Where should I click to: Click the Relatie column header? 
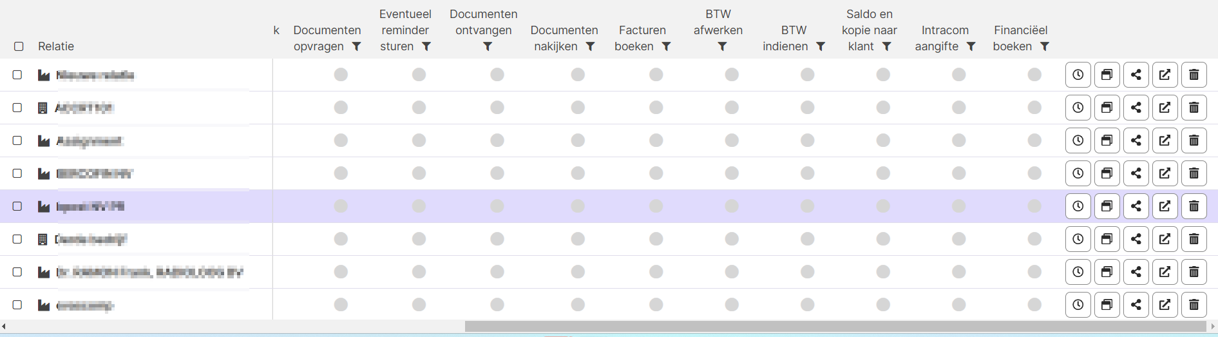56,46
